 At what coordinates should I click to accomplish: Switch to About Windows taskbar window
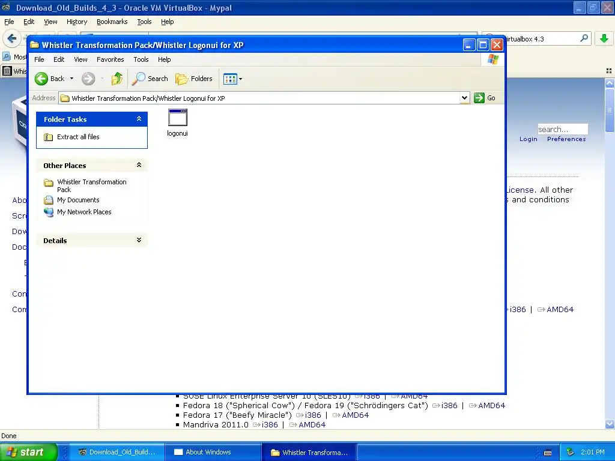tap(214, 452)
